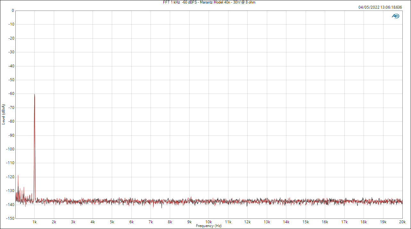Screen dimensions: 411x229
Task: Click the tip of the 1 kHz peak
Action: tap(34, 94)
